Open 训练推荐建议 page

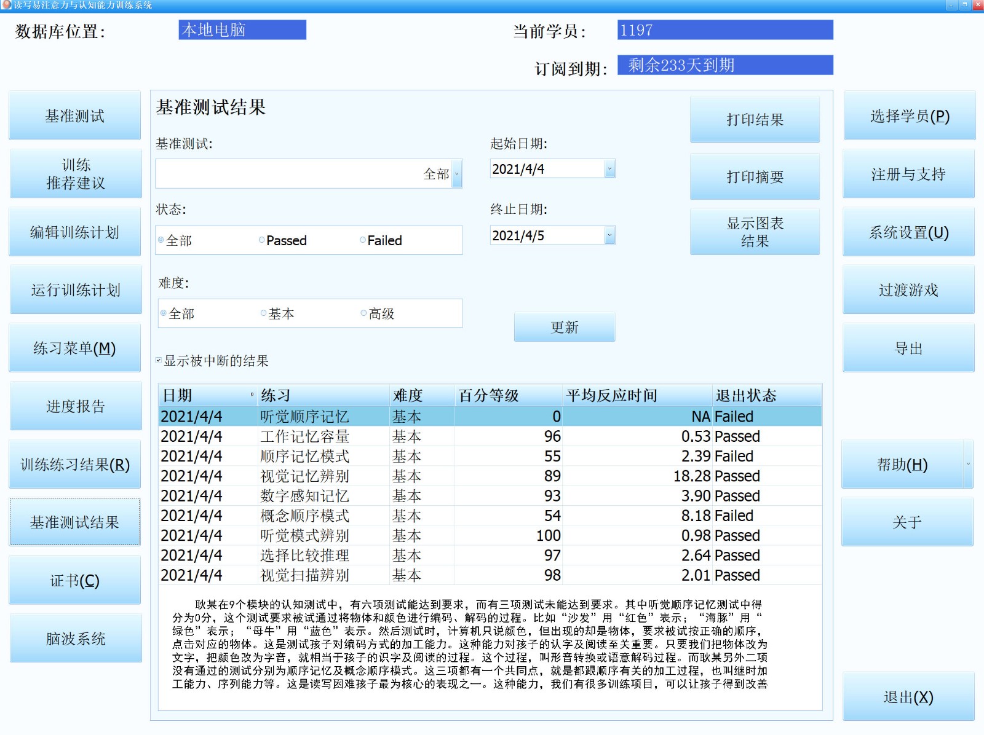tap(75, 174)
